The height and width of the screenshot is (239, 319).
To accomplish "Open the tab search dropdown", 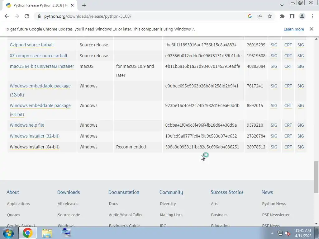I will [282, 5].
